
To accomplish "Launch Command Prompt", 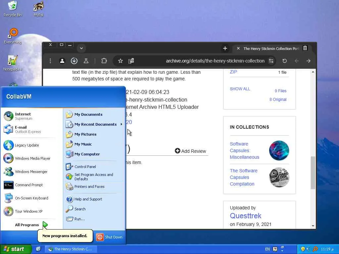I will pyautogui.click(x=30, y=185).
